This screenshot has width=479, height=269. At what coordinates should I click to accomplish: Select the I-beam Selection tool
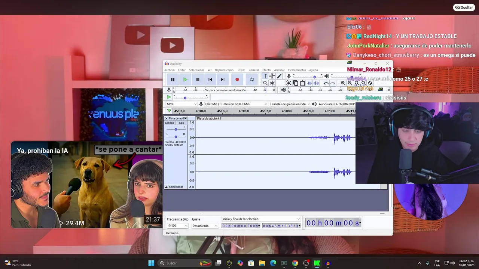coord(265,76)
